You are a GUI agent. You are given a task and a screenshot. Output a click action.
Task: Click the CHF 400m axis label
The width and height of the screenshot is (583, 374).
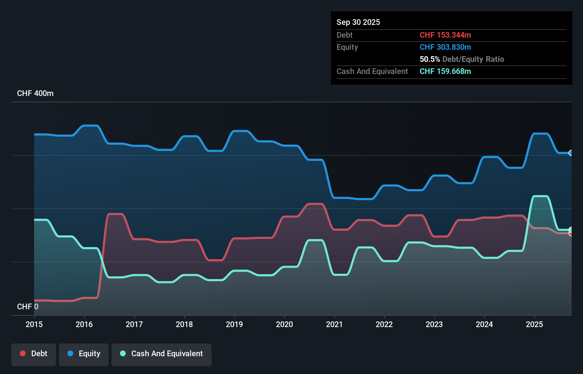click(x=36, y=93)
